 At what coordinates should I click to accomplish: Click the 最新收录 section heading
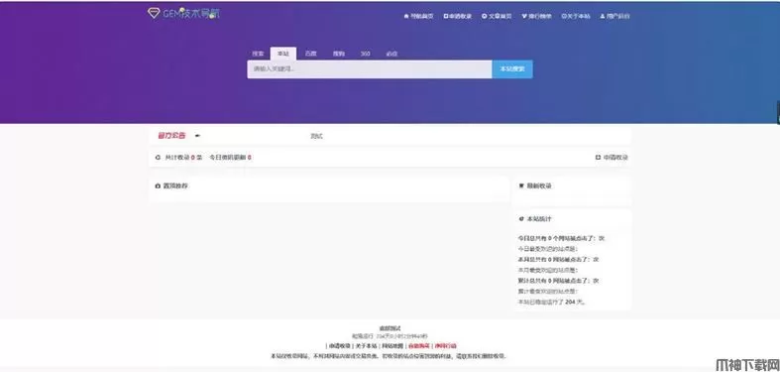coord(539,186)
